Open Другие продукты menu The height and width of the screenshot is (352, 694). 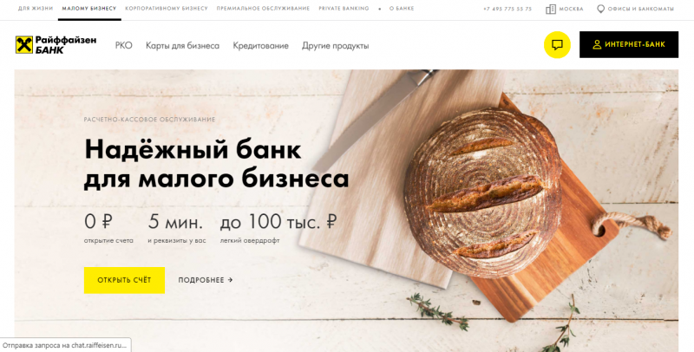(335, 46)
